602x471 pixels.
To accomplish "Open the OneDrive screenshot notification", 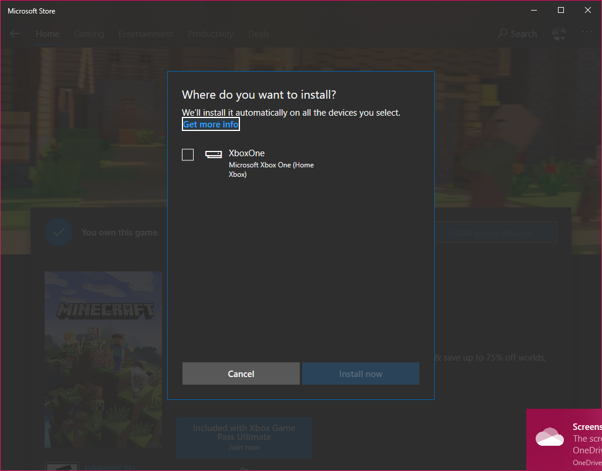I will (564, 440).
